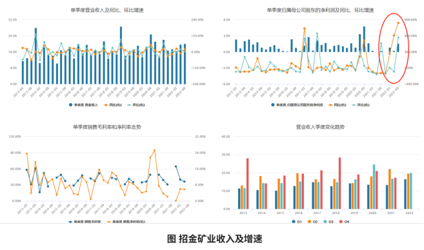The image size is (424, 250).
Task: Click the 2017 label on quarterly revenue chart
Action: pos(317,213)
